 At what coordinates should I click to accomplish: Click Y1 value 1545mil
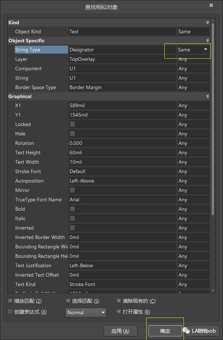(122, 115)
